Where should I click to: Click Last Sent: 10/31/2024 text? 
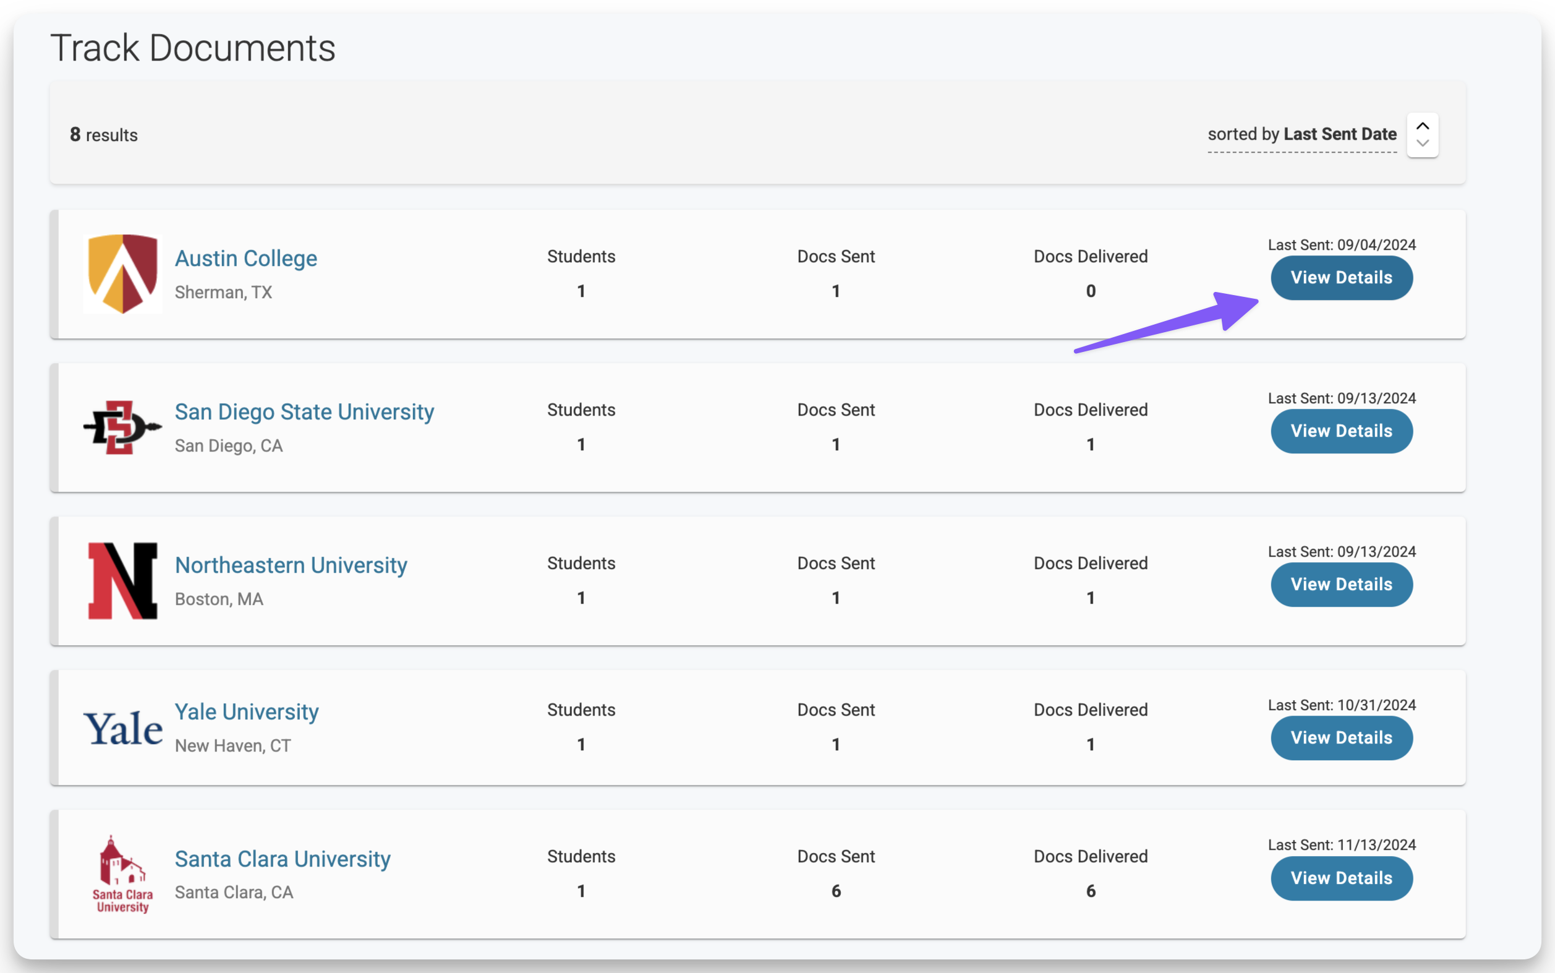coord(1342,705)
